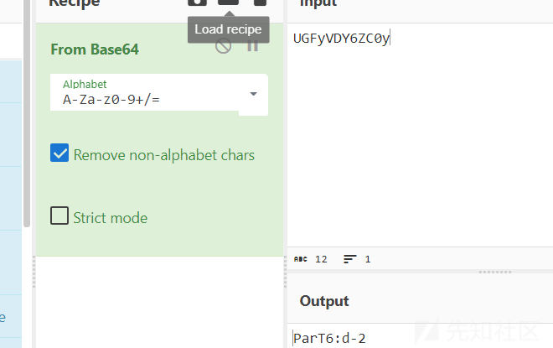This screenshot has width=553, height=348.
Task: Click the Load recipe folder icon
Action: 228,3
